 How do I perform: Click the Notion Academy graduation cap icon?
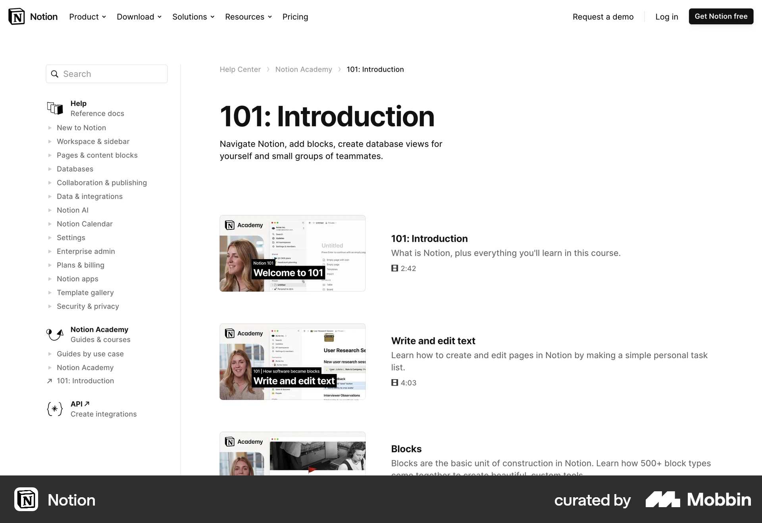coord(55,334)
